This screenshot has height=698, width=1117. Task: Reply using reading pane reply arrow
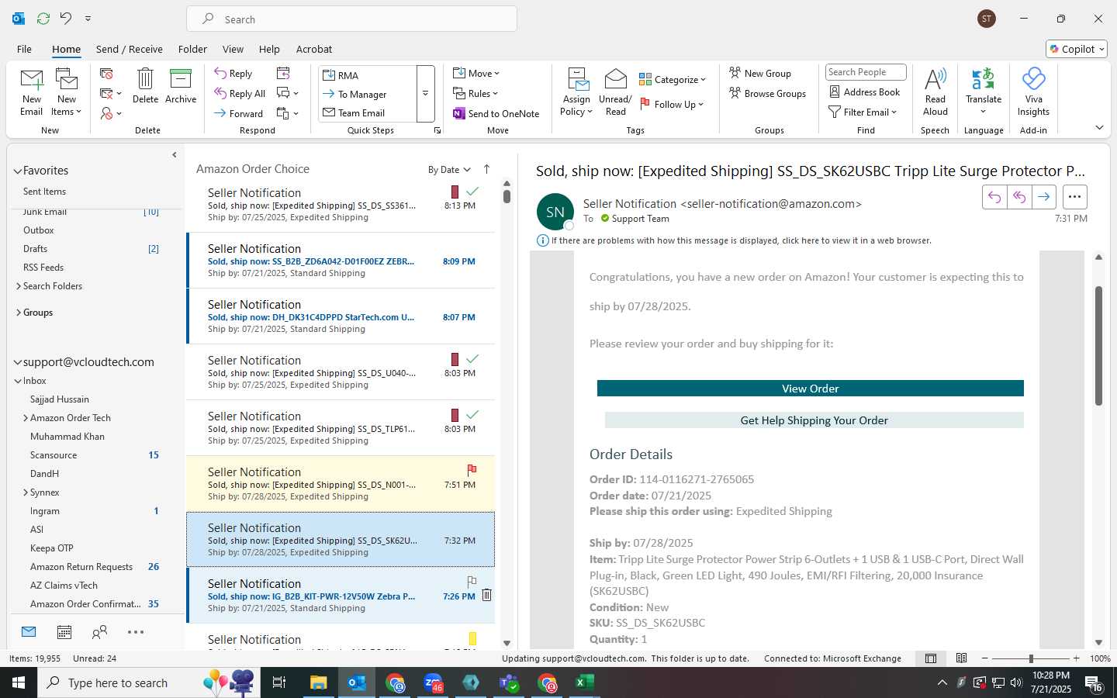coord(994,197)
